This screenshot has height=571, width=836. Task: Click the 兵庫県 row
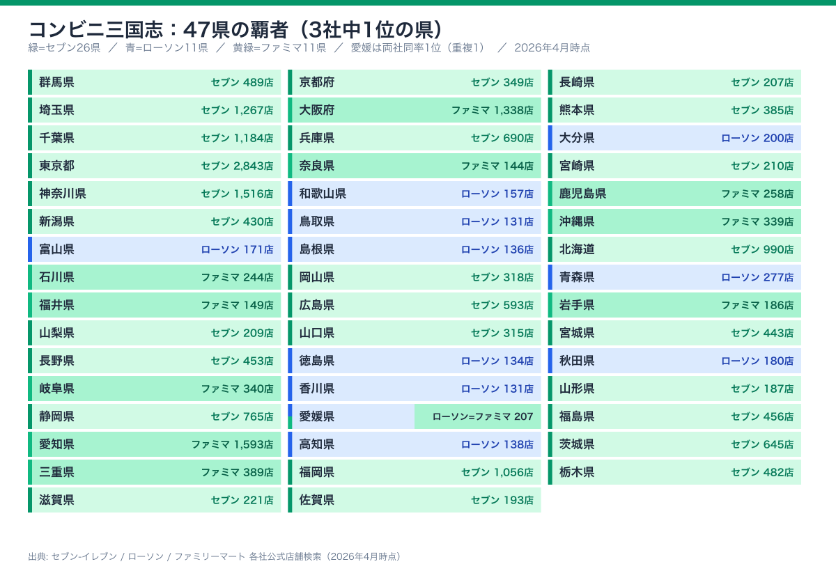coord(415,138)
